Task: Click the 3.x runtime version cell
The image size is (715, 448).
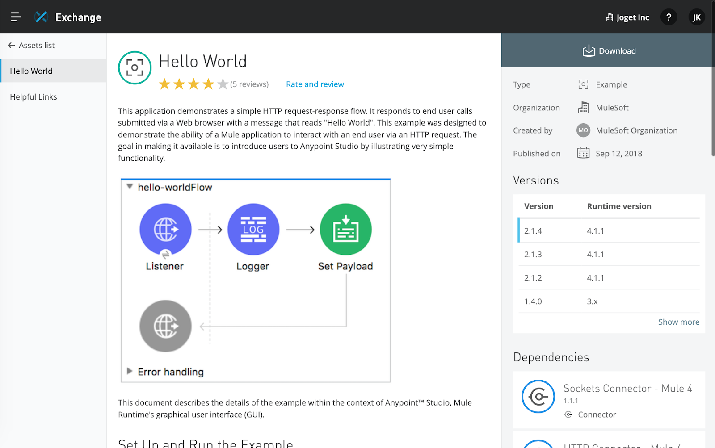Action: coord(592,301)
